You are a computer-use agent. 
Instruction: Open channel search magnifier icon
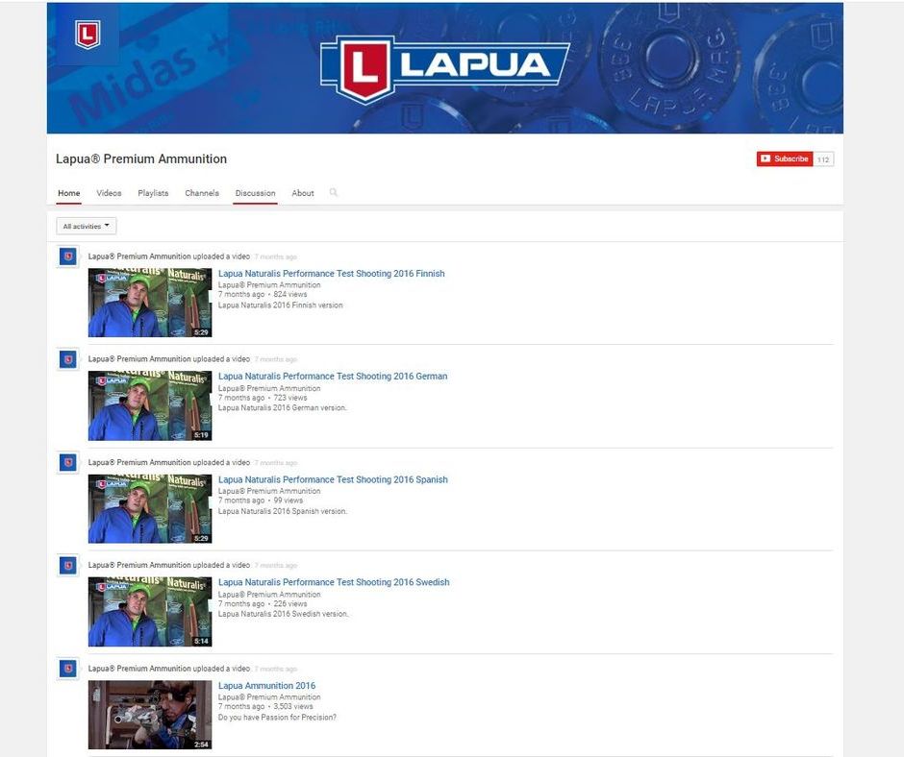click(x=334, y=192)
